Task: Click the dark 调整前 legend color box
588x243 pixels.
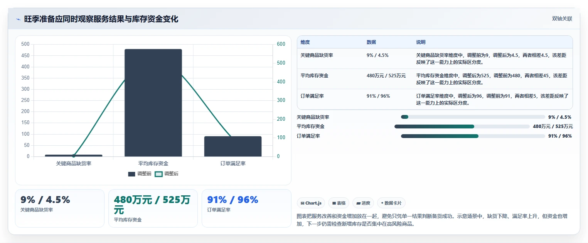Action: coord(131,174)
